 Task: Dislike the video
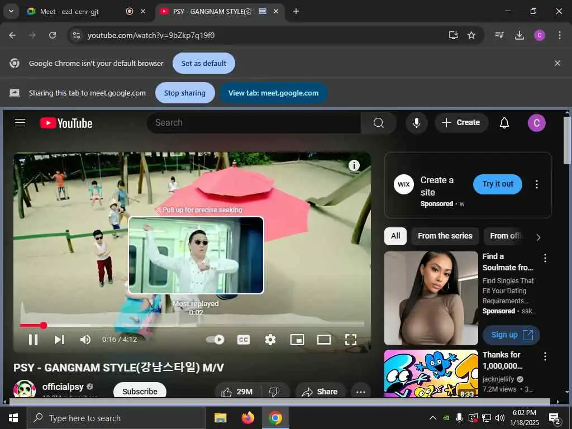274,392
